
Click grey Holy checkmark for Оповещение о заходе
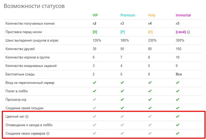point(150,125)
